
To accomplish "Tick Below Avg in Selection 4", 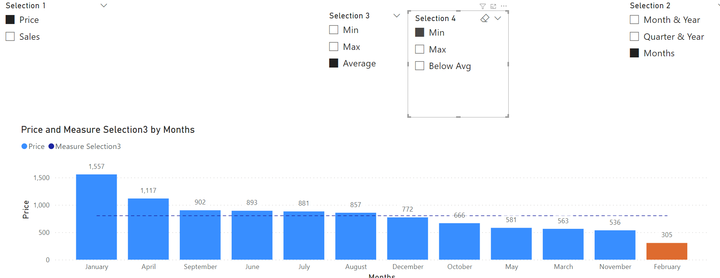I will pyautogui.click(x=420, y=66).
